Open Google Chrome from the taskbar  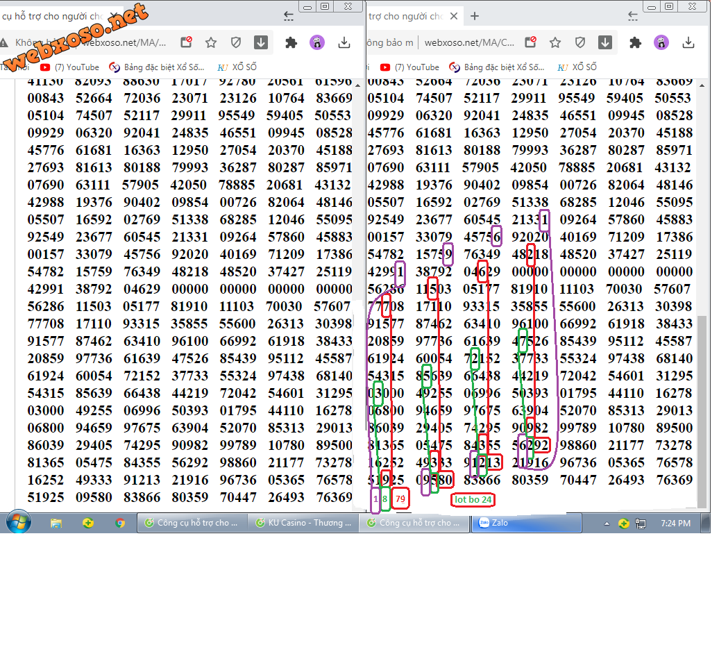[x=120, y=523]
